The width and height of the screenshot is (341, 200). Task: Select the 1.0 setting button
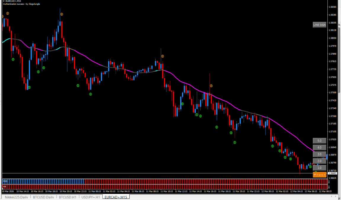(x=319, y=168)
